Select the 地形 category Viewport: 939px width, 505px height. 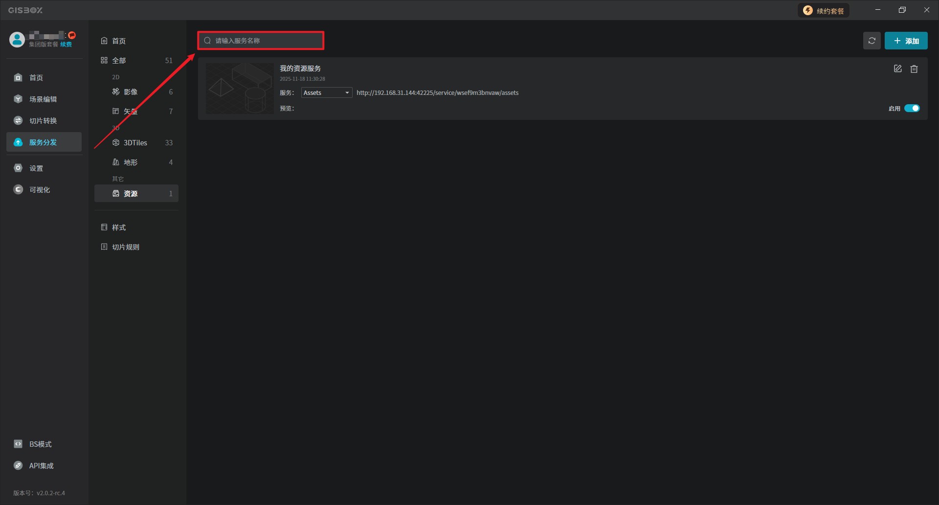(131, 162)
